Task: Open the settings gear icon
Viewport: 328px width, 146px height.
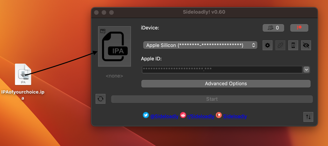Action: [x=268, y=45]
